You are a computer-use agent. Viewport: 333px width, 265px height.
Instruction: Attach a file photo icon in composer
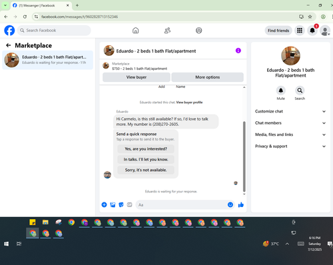pyautogui.click(x=113, y=204)
